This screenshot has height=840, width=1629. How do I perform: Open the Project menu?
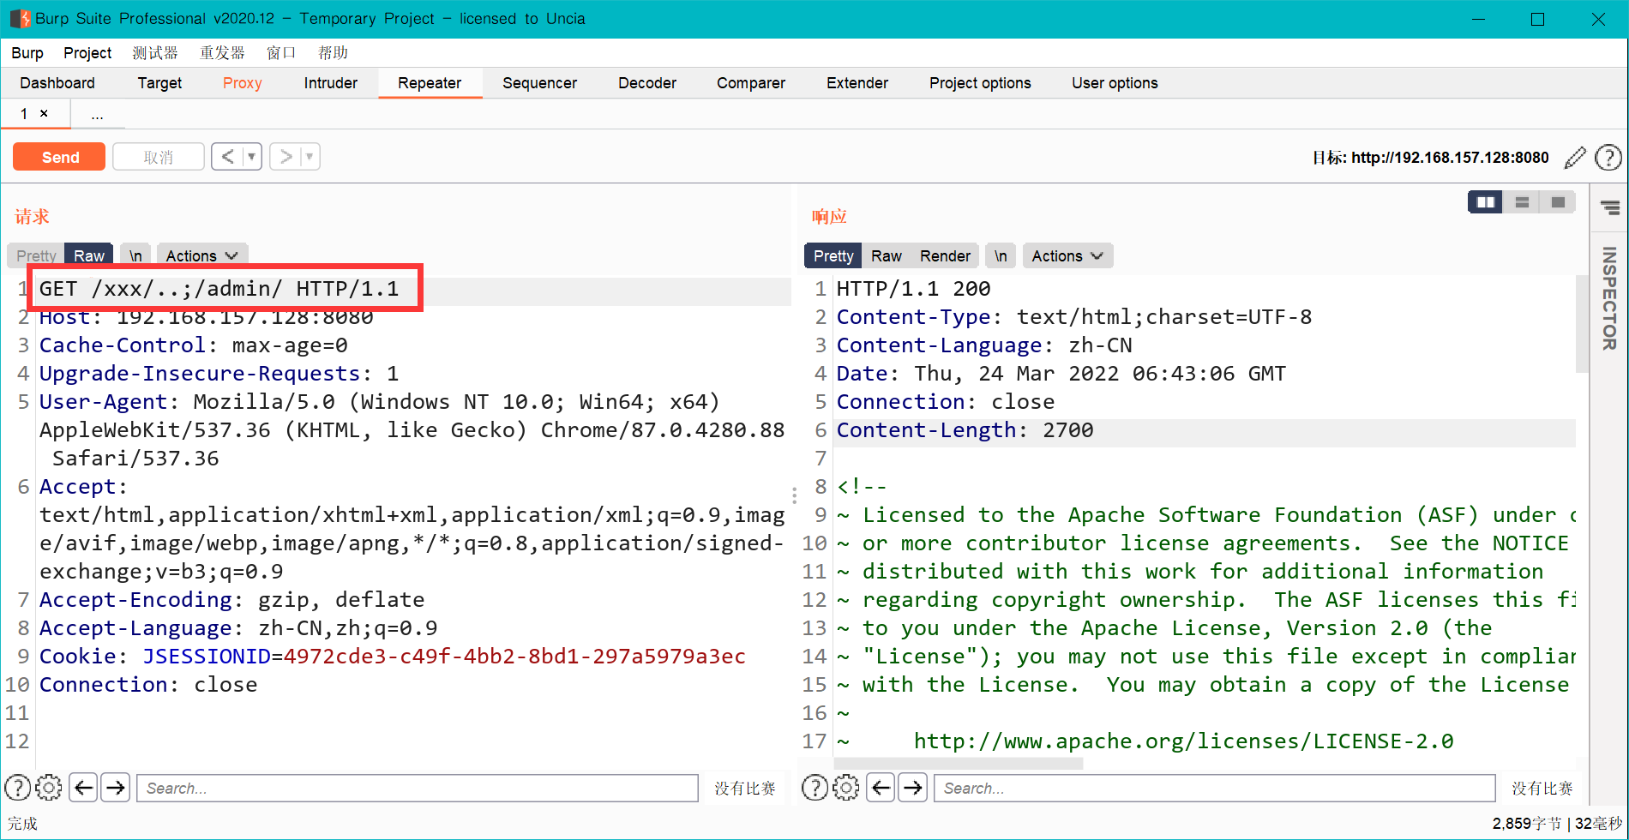tap(87, 52)
